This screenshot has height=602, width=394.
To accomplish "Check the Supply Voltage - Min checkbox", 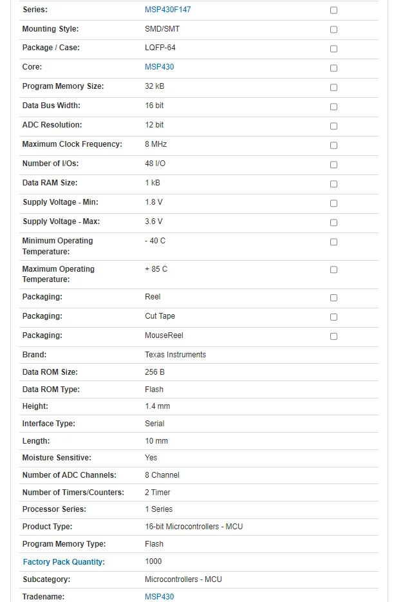I will 333,203.
